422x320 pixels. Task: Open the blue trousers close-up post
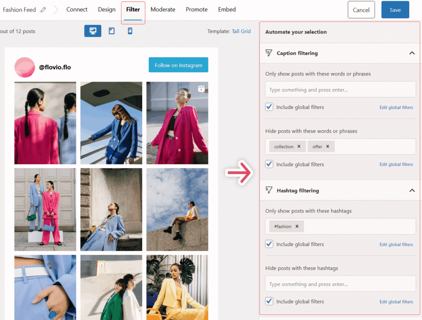tap(45, 287)
